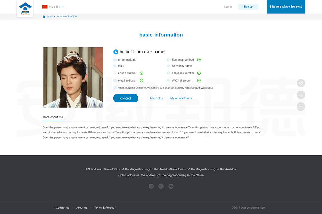Click the China flag language selector
Image resolution: width=322 pixels, height=214 pixels.
pos(45,7)
